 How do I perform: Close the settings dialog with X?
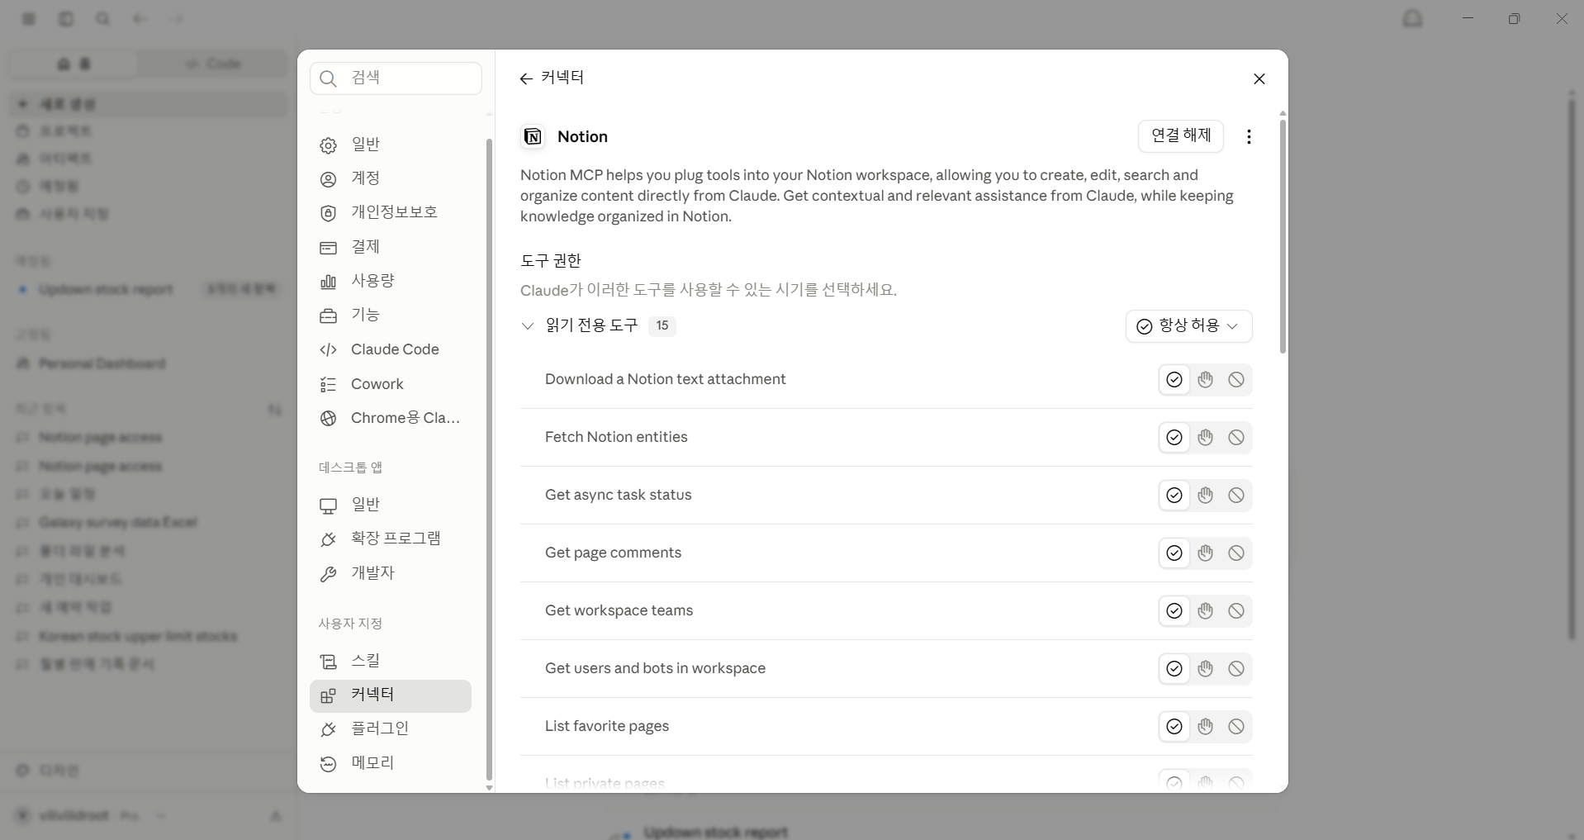coord(1259,78)
